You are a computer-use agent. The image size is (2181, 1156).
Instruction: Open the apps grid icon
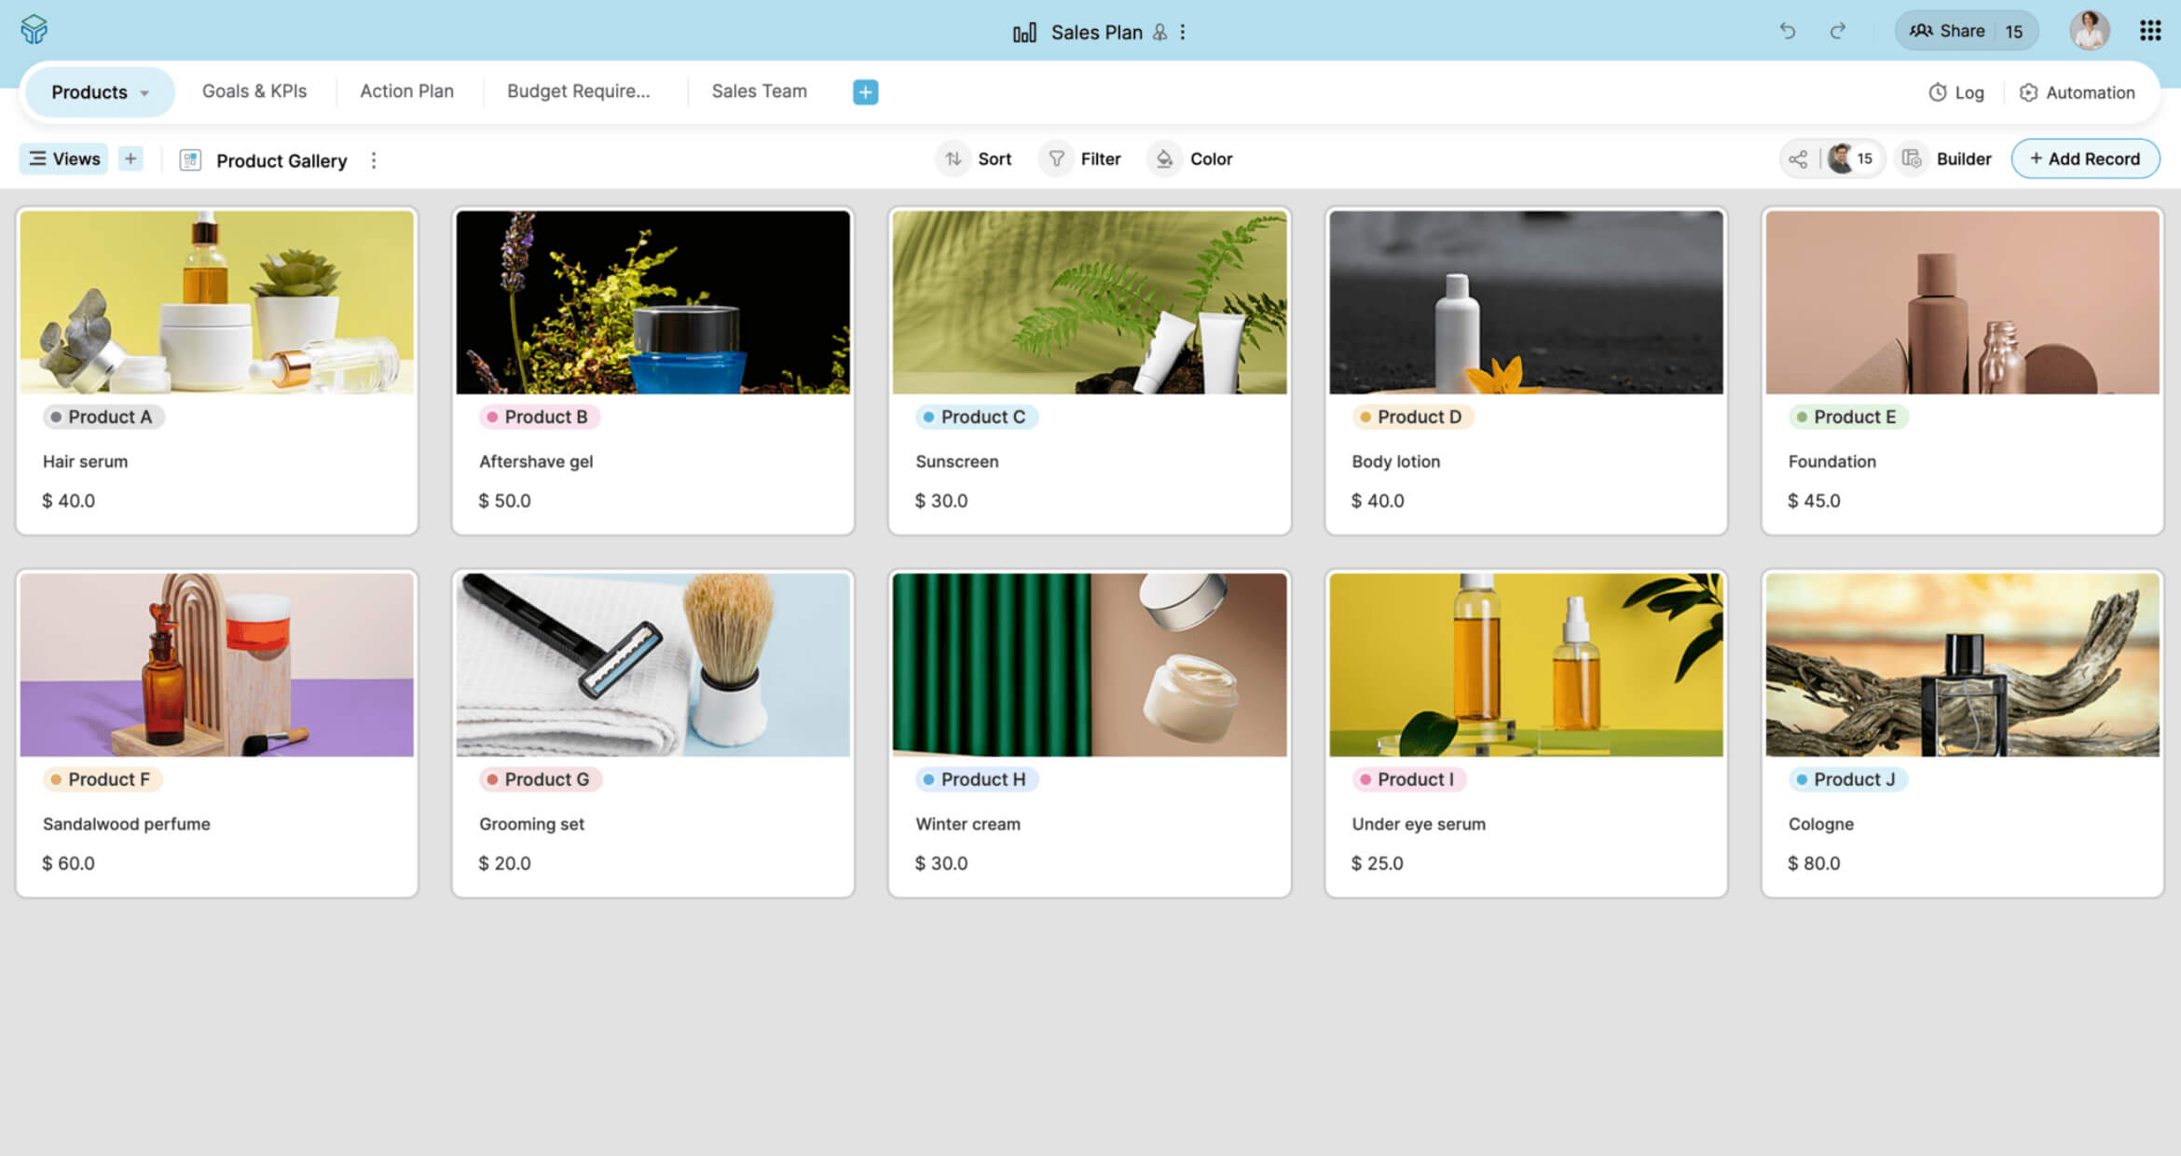click(x=2149, y=31)
